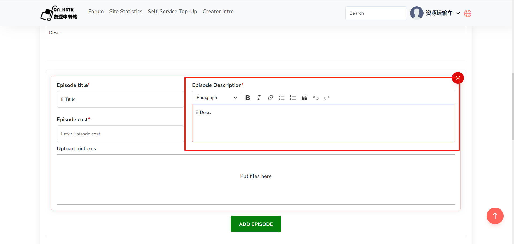This screenshot has height=244, width=514.
Task: Visit the Creator Intro page
Action: pos(218,12)
